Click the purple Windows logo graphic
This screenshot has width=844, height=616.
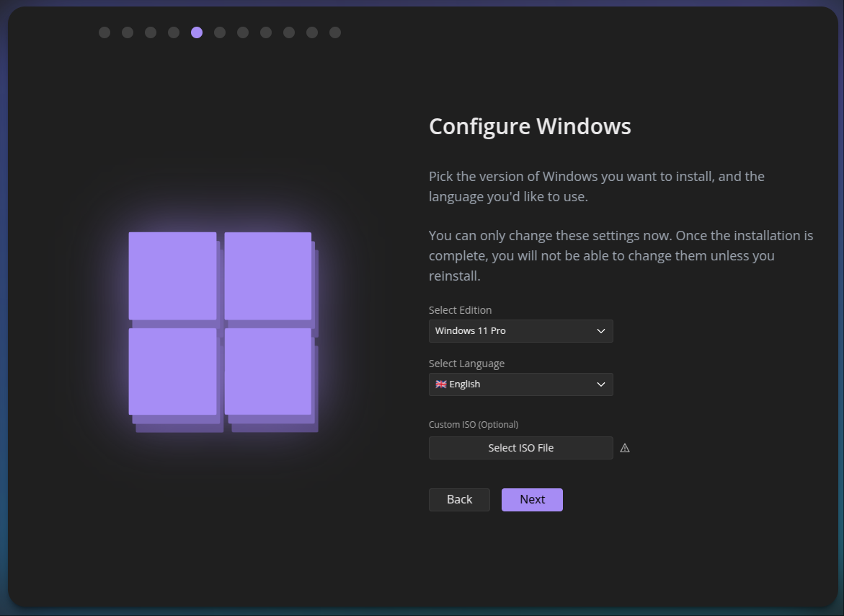coord(222,331)
